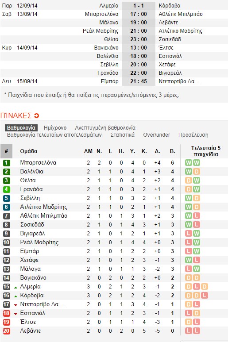Open the 21 : 00 Ρεάλ–Ατλέτικο match
The height and width of the screenshot is (342, 228).
[139, 31]
